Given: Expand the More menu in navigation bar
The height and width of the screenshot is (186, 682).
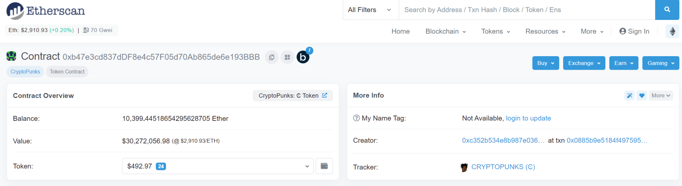Looking at the screenshot, I should point(592,31).
